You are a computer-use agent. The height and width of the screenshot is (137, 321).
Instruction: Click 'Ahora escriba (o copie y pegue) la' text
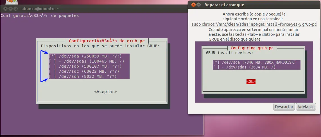(254, 14)
